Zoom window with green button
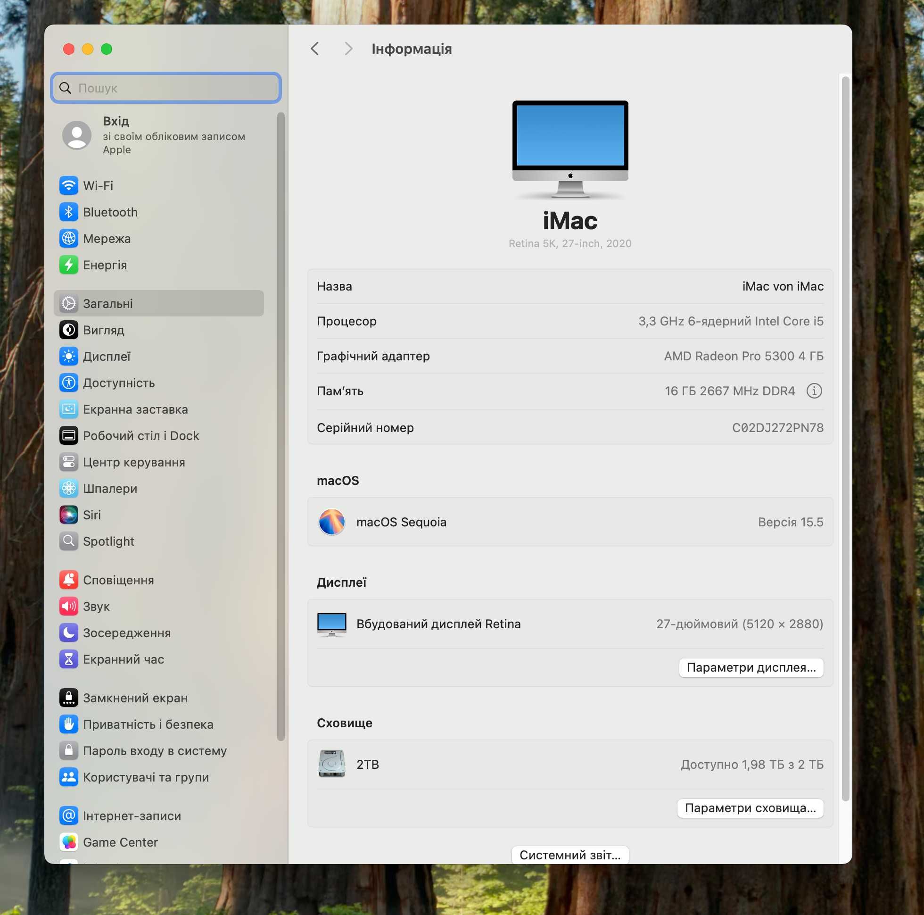Screen dimensions: 924x915 pos(107,49)
